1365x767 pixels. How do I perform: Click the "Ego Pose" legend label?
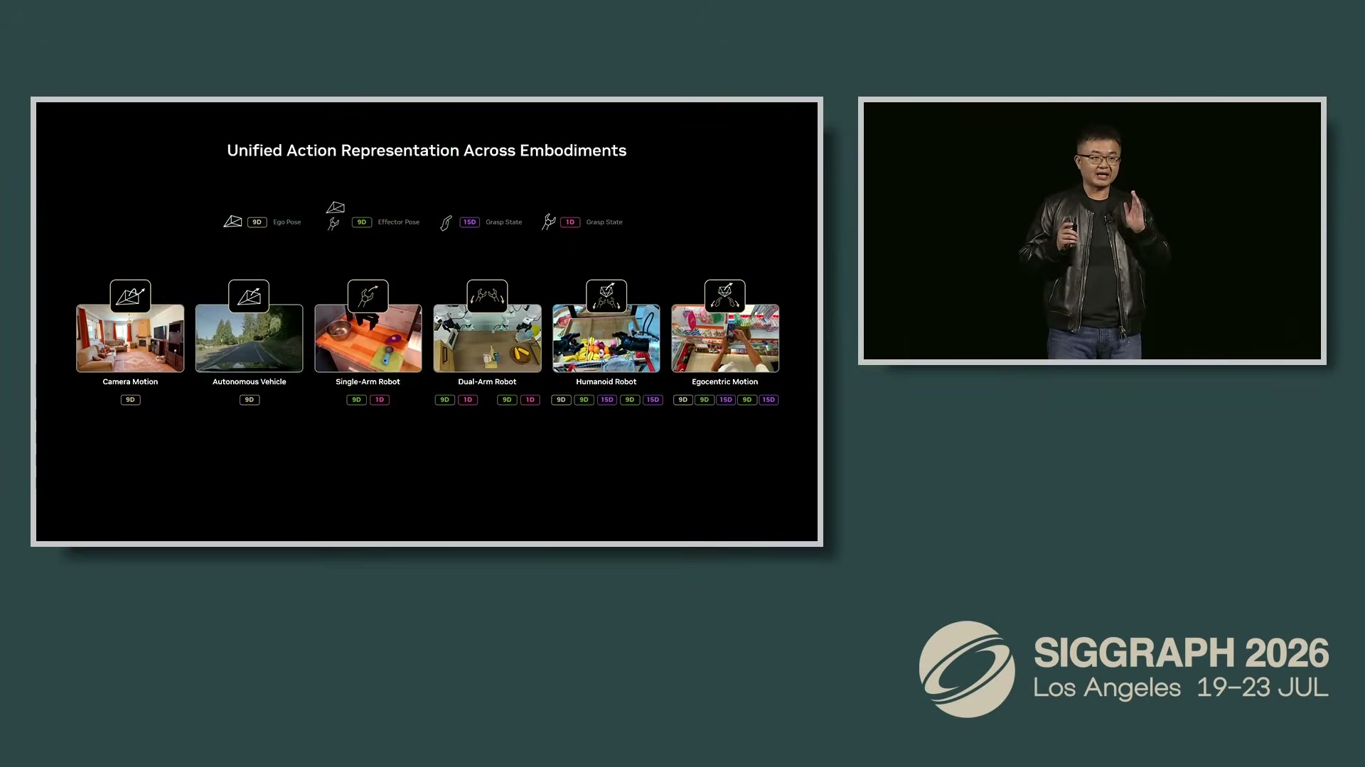pos(287,222)
